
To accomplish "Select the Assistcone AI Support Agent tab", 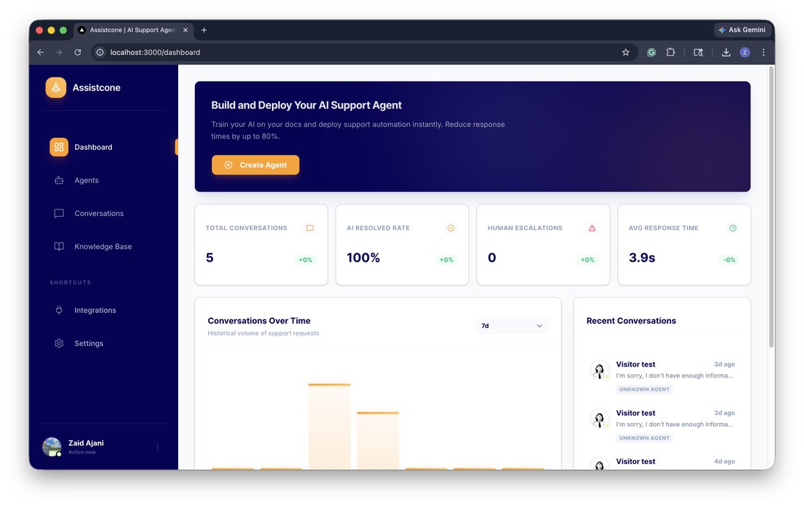I will 133,30.
